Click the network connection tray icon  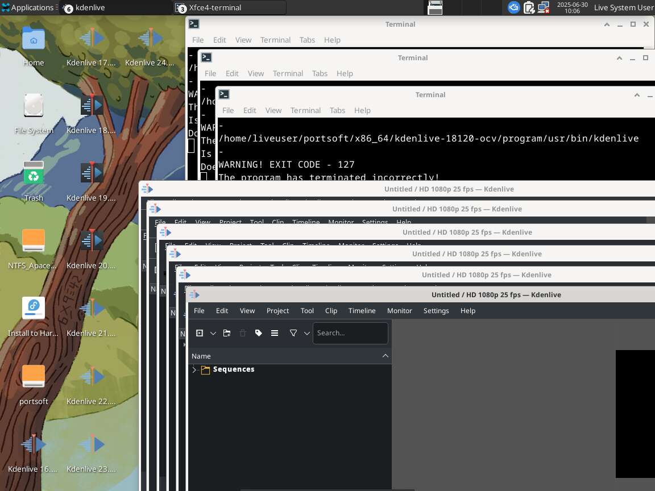click(544, 7)
